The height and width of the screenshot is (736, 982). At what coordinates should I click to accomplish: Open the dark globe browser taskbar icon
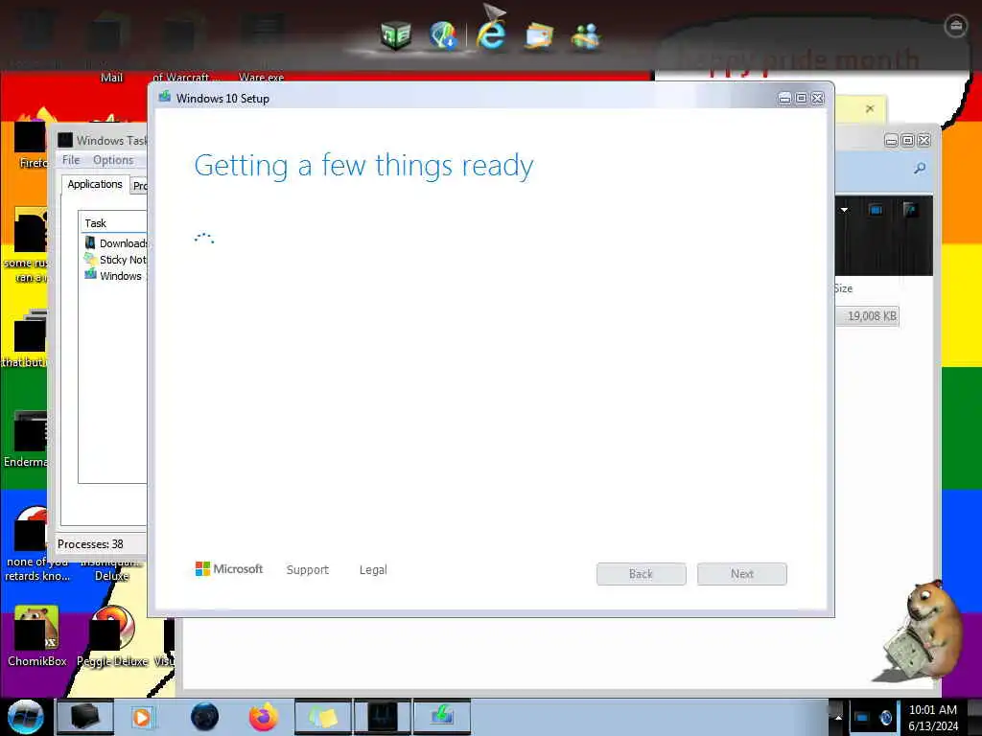205,717
